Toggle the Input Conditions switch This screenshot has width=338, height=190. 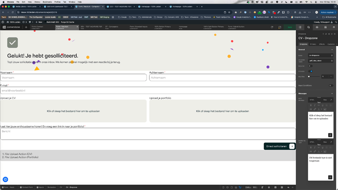[x=331, y=86]
